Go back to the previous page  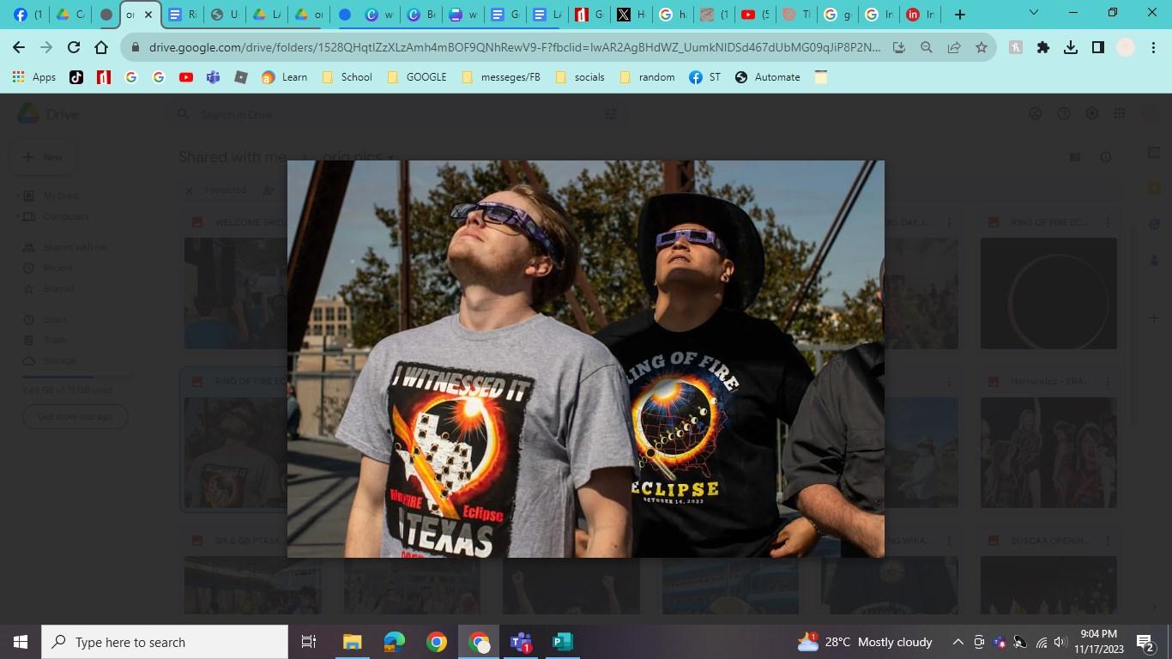(x=19, y=48)
